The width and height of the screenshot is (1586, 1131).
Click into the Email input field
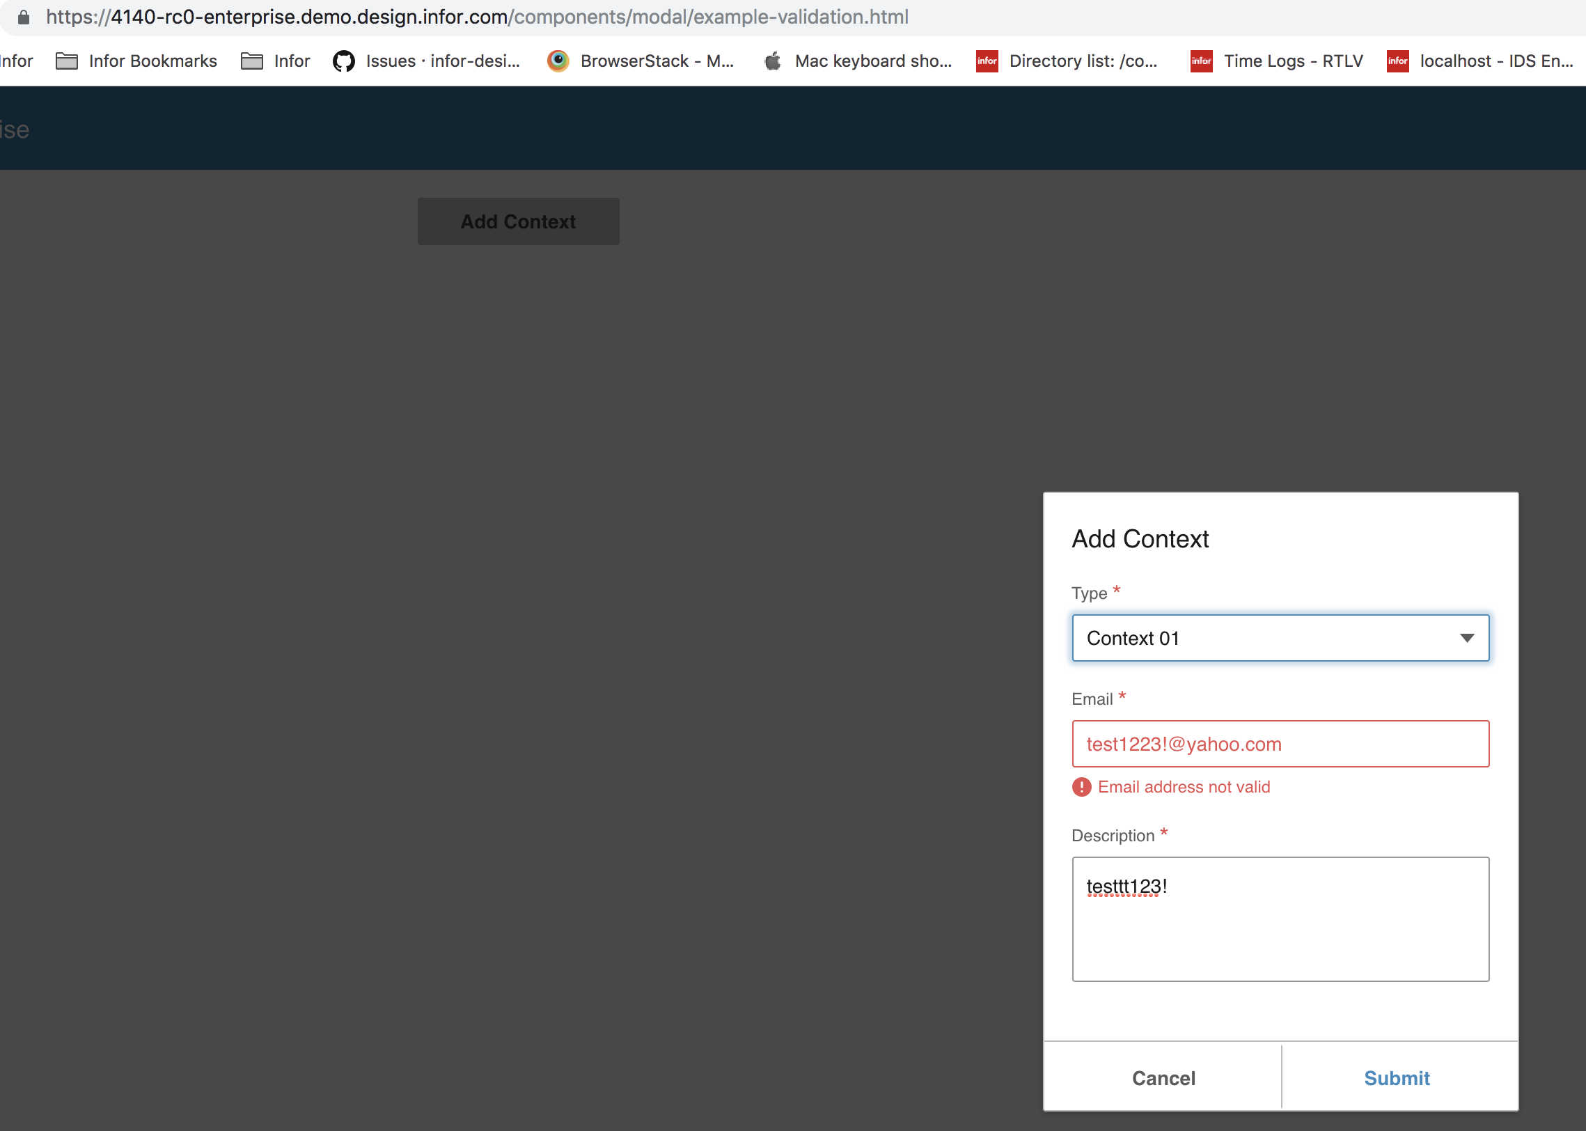pos(1280,744)
